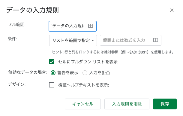183x116 pixels.
Task: Open the リストを範囲で指定 condition dropdown
Action: [73, 41]
